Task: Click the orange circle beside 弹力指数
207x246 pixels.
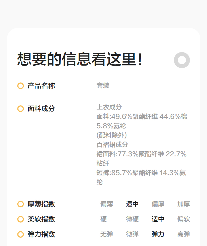Action: pyautogui.click(x=20, y=234)
